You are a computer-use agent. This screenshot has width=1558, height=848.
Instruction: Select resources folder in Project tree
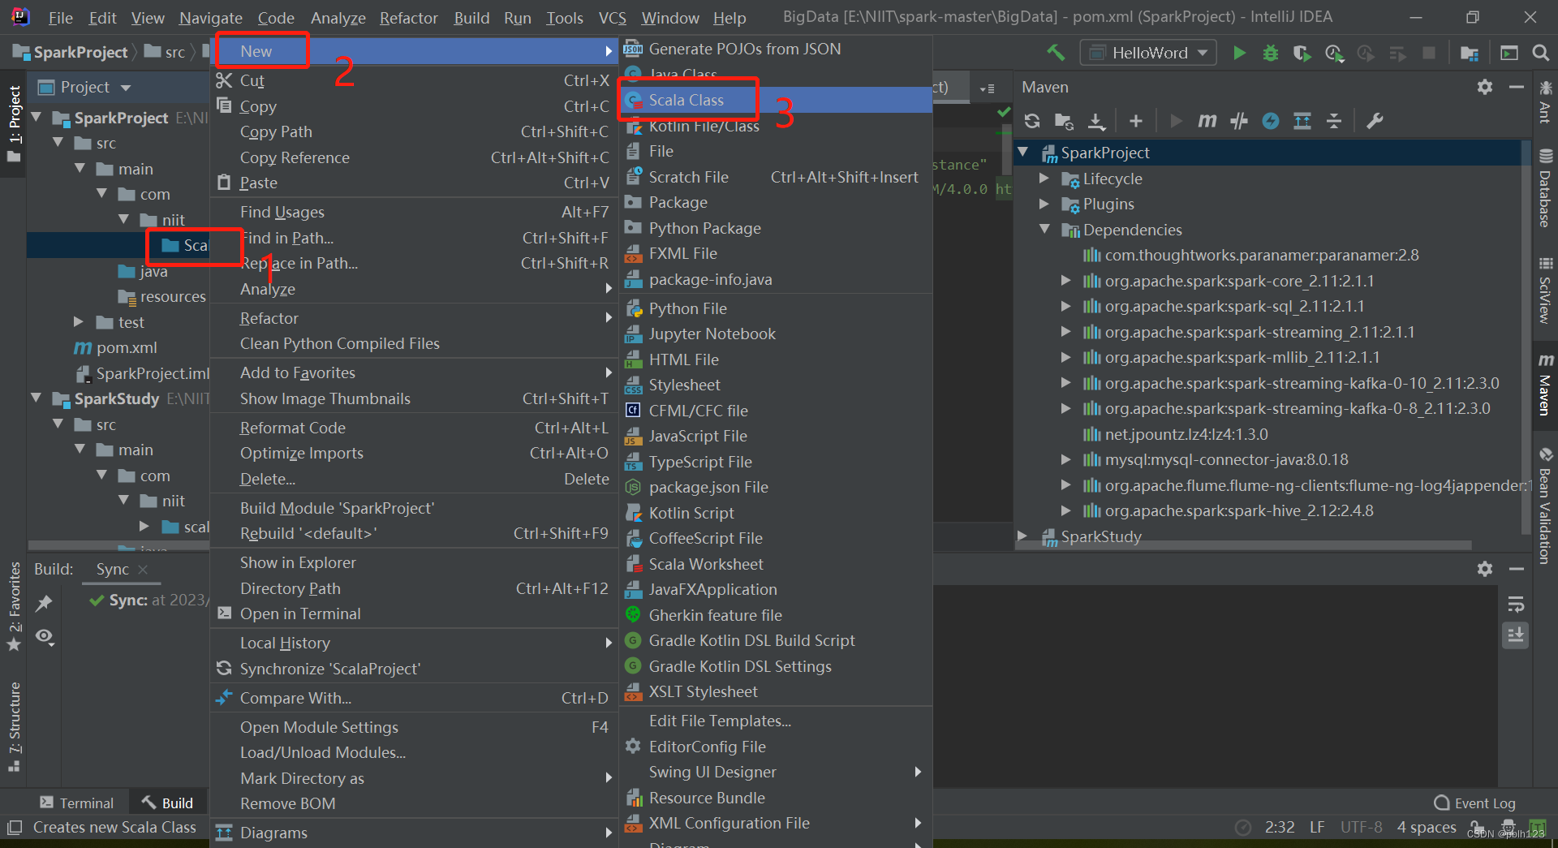(x=172, y=296)
